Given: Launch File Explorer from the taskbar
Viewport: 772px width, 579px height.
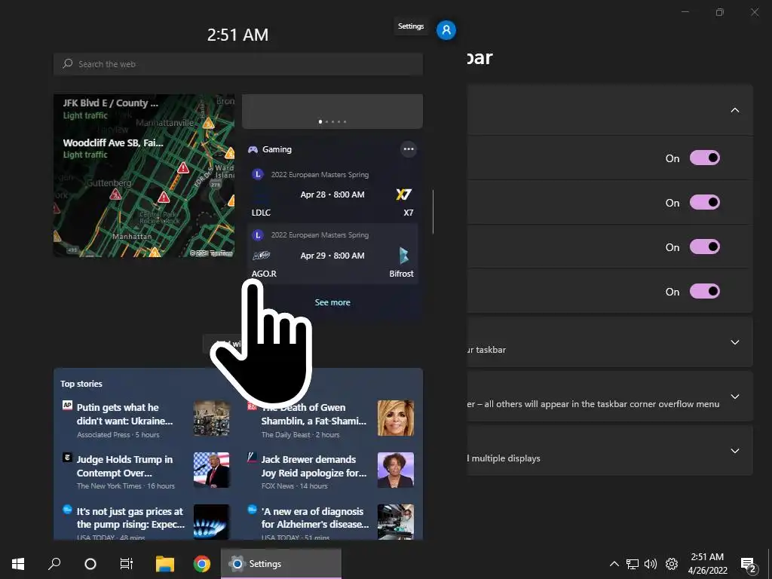Looking at the screenshot, I should coord(165,564).
